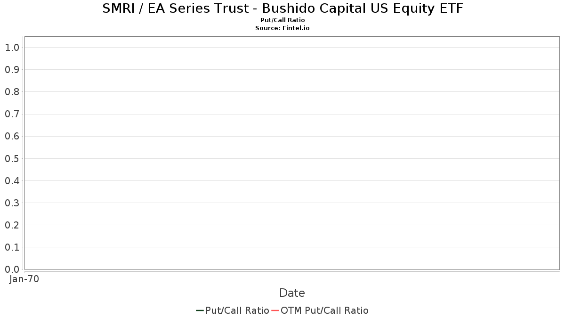Click the 0.8 y-axis tick label
565x318 pixels.
(x=12, y=91)
